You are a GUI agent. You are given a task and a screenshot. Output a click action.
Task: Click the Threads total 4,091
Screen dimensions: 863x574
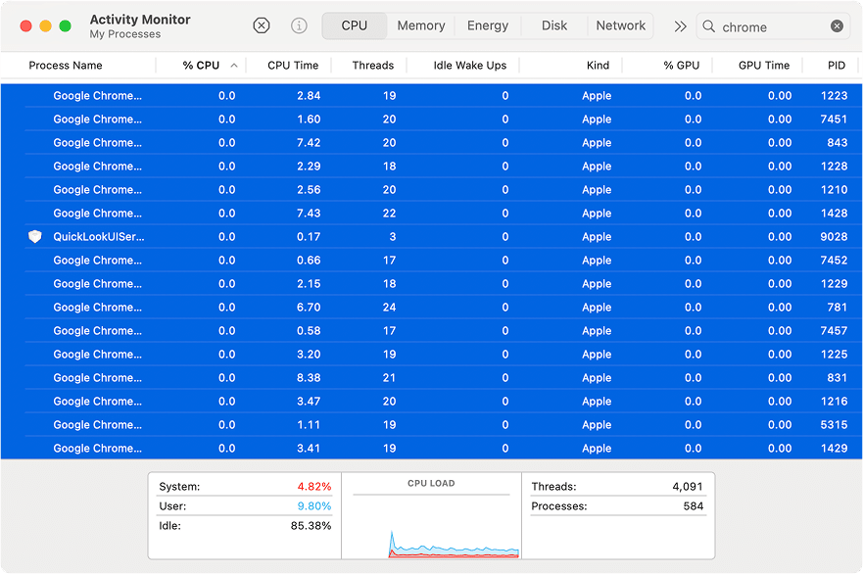click(688, 487)
